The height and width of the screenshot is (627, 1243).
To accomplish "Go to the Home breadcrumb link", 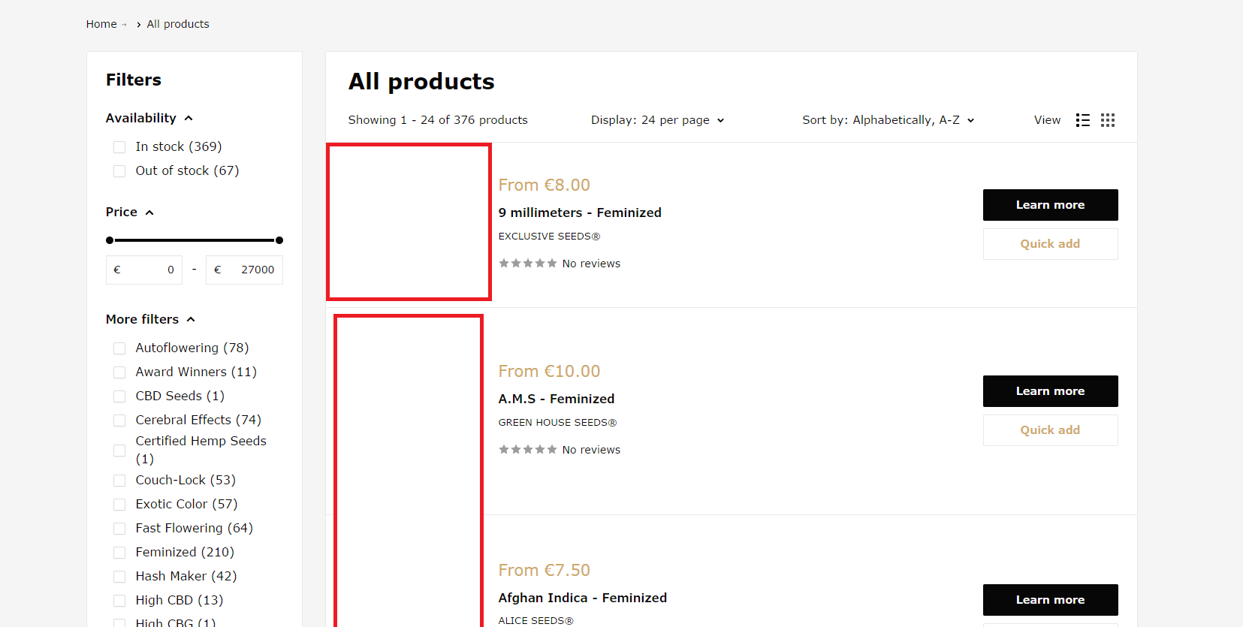I will pyautogui.click(x=101, y=24).
